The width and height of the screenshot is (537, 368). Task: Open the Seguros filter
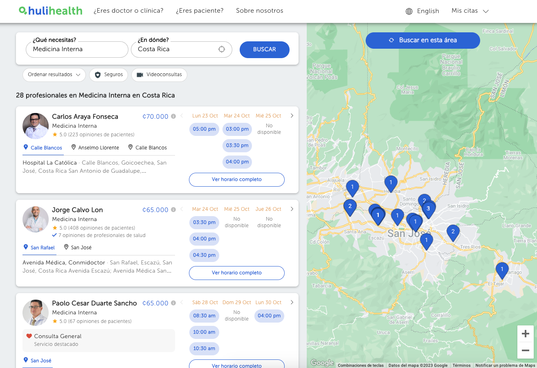[x=108, y=75]
